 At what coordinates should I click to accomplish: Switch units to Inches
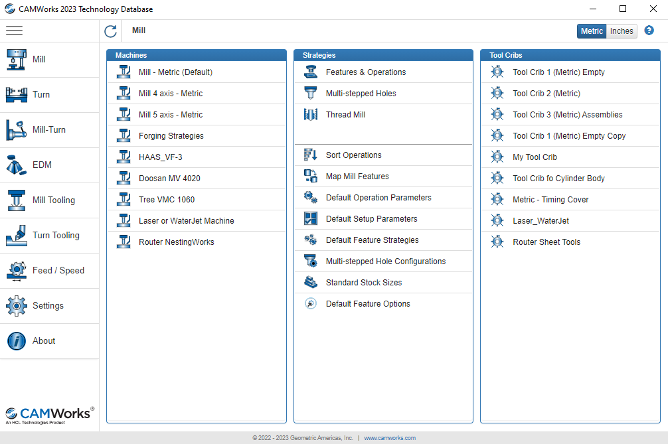pos(622,31)
